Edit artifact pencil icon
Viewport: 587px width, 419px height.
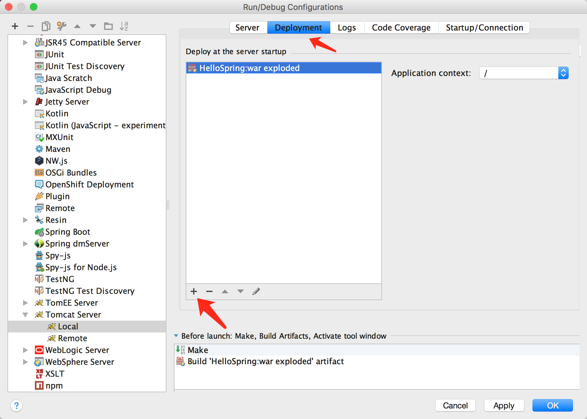click(x=256, y=291)
